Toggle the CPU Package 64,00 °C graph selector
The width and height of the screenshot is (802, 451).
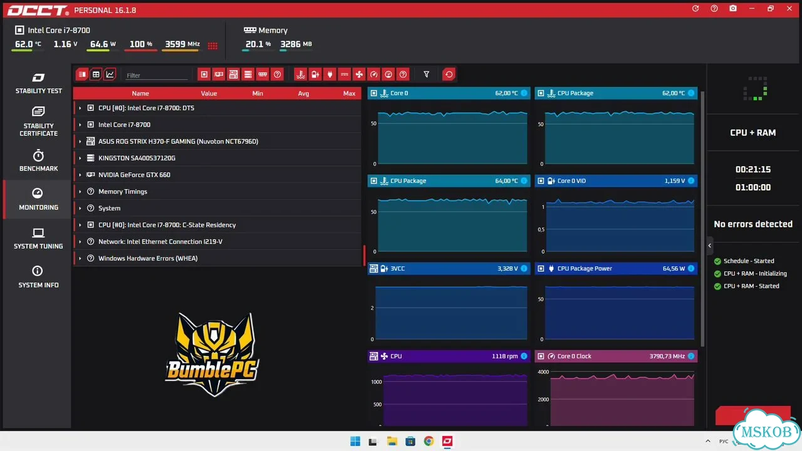click(374, 181)
